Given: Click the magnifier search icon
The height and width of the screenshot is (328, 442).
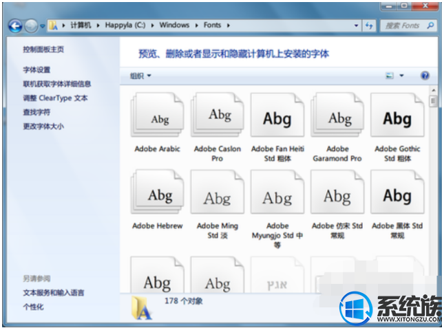Looking at the screenshot, I should [x=430, y=25].
